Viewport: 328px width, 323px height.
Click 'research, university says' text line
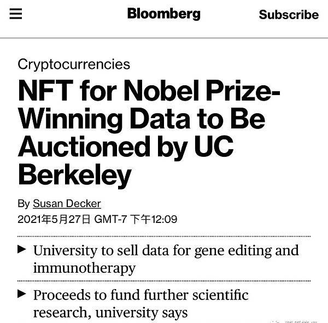(x=110, y=313)
